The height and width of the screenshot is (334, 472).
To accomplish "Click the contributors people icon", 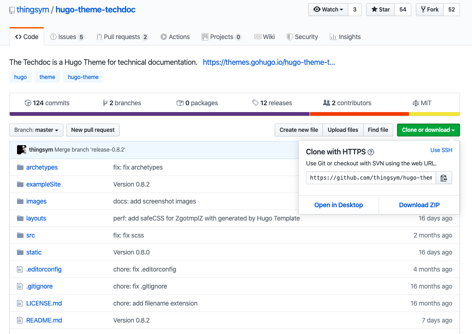I will click(327, 103).
